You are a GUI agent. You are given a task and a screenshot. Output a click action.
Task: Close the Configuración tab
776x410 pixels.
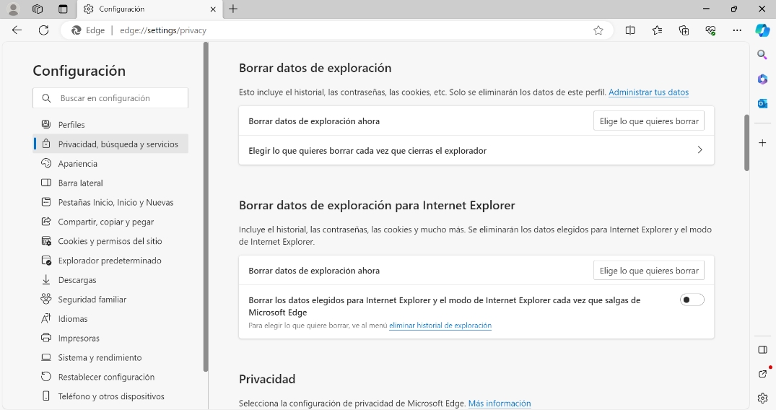(213, 9)
